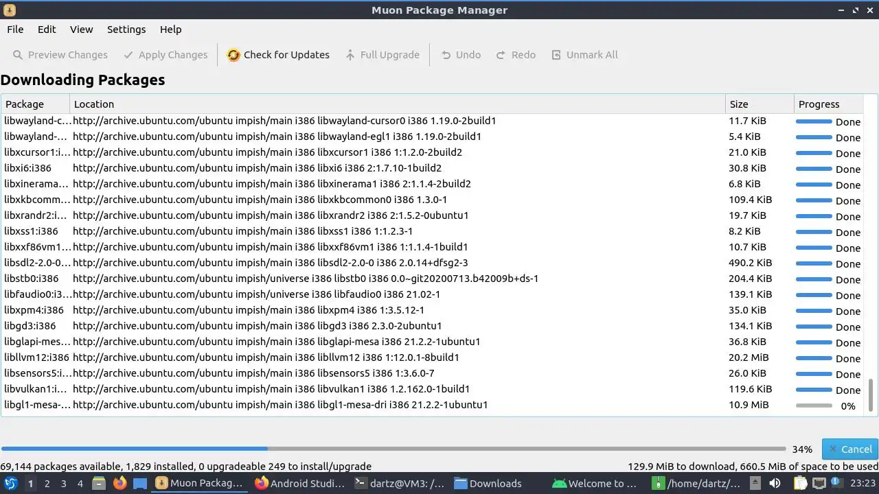
Task: Click the 490.2 KiB size cell
Action: [x=750, y=263]
